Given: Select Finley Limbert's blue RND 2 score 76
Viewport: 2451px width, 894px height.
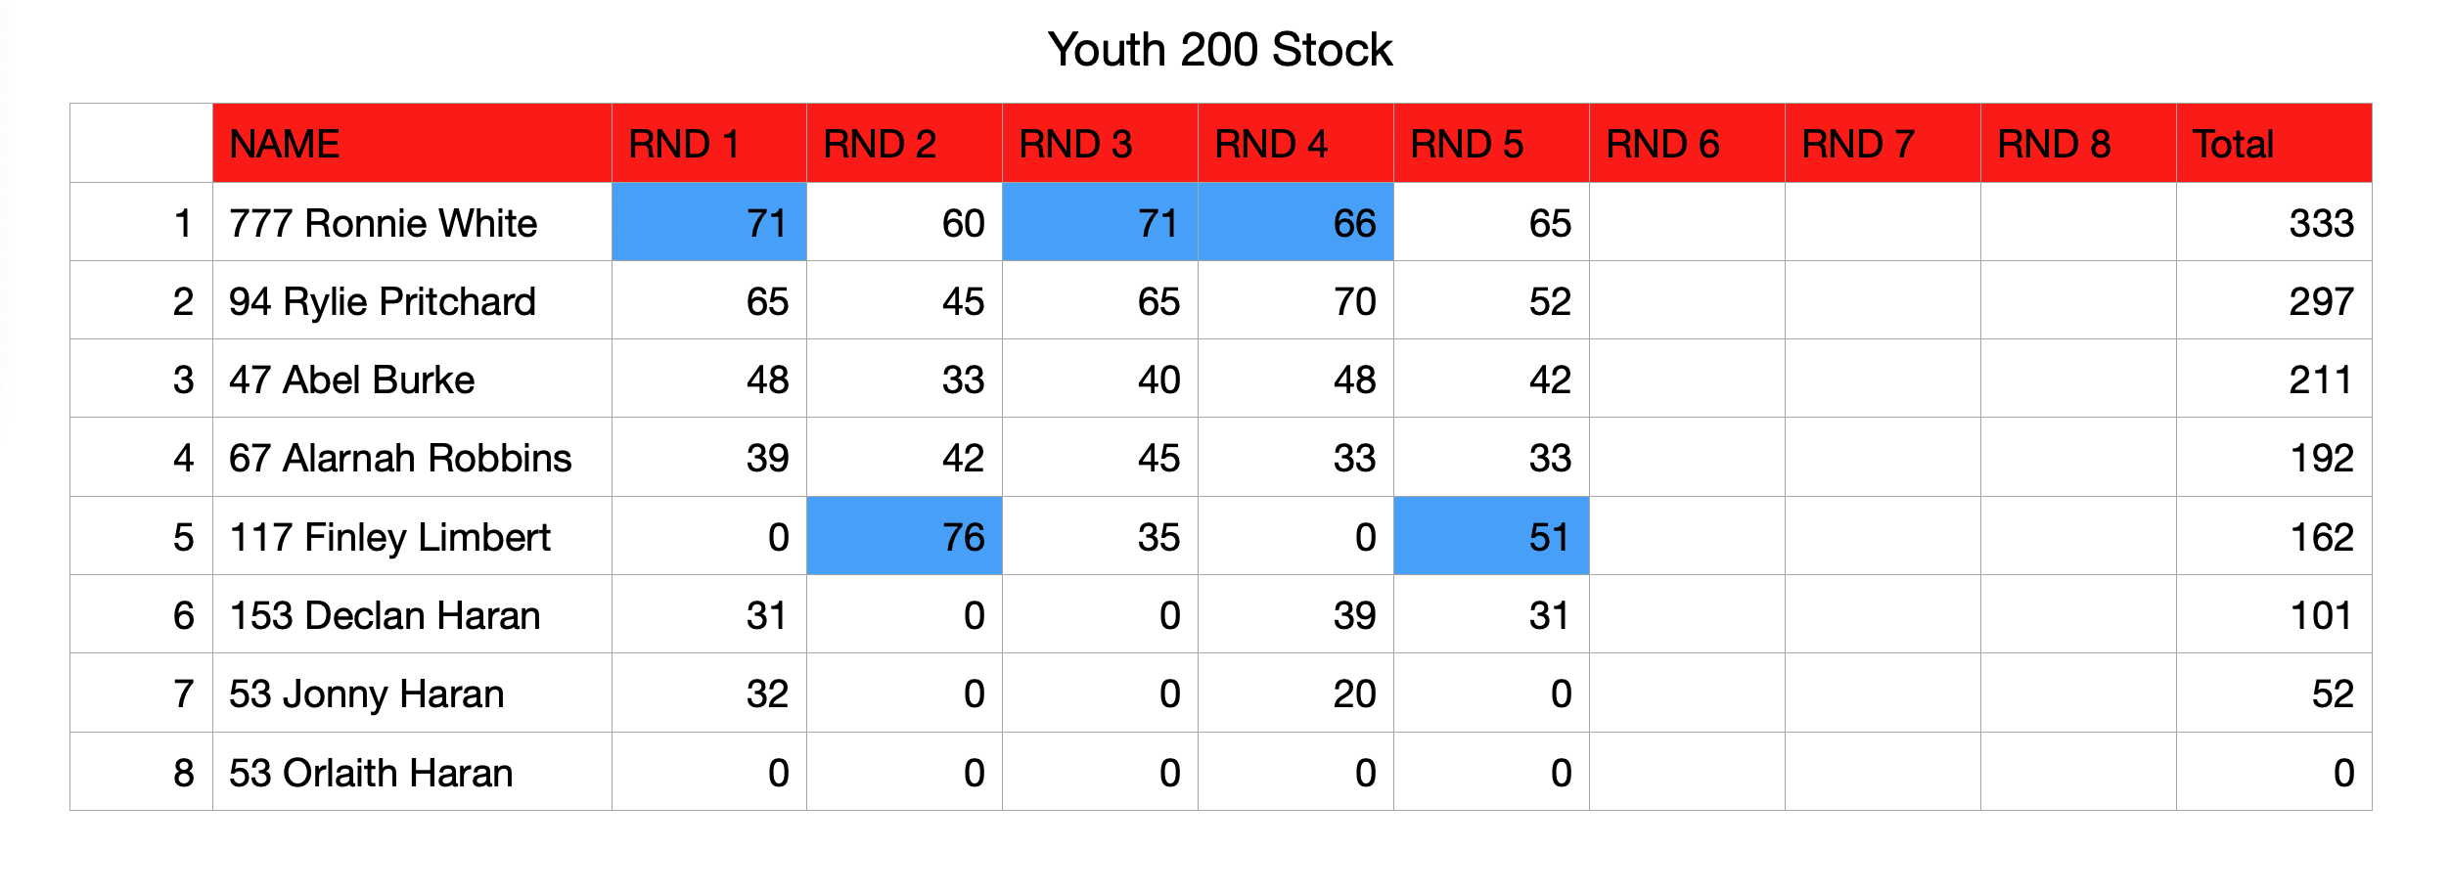Looking at the screenshot, I should 904,536.
